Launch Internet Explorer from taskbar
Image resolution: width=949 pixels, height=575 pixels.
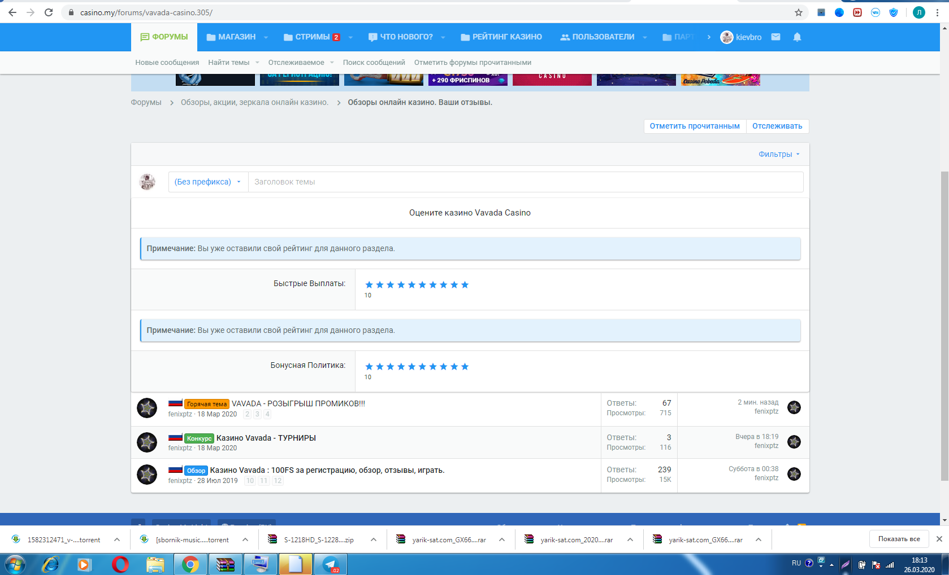[51, 564]
